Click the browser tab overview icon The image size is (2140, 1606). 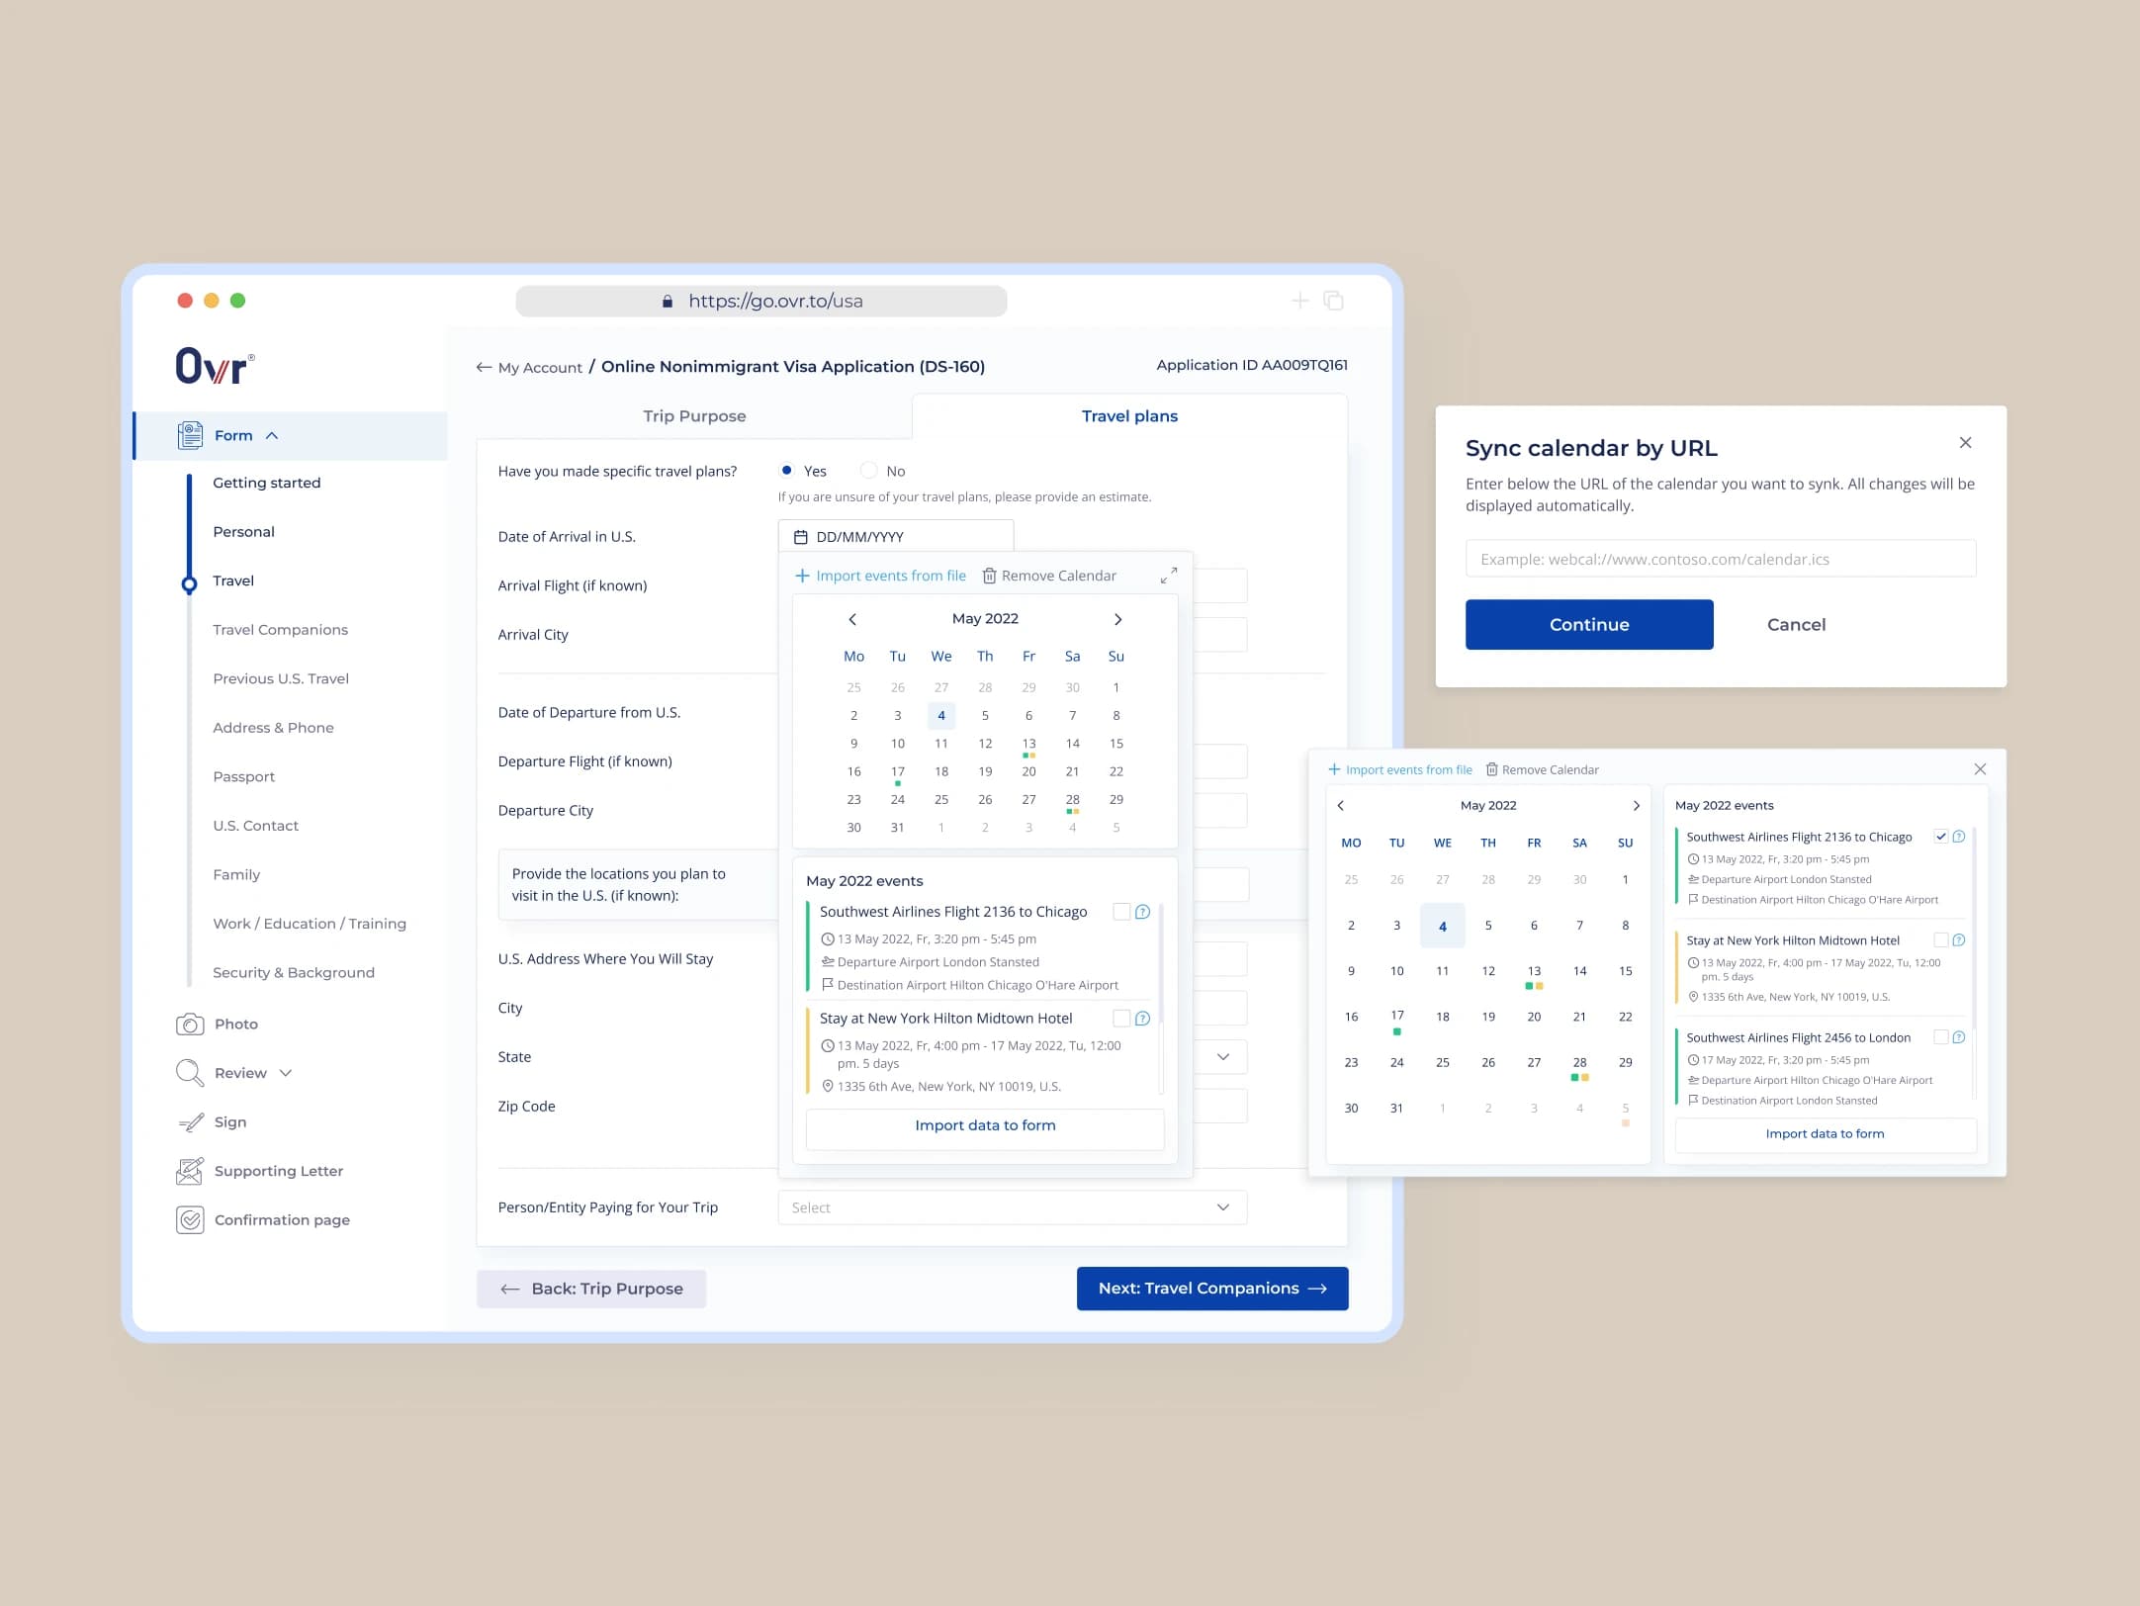pos(1333,301)
